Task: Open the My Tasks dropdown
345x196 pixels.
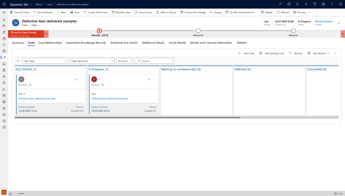Action: tap(45, 61)
